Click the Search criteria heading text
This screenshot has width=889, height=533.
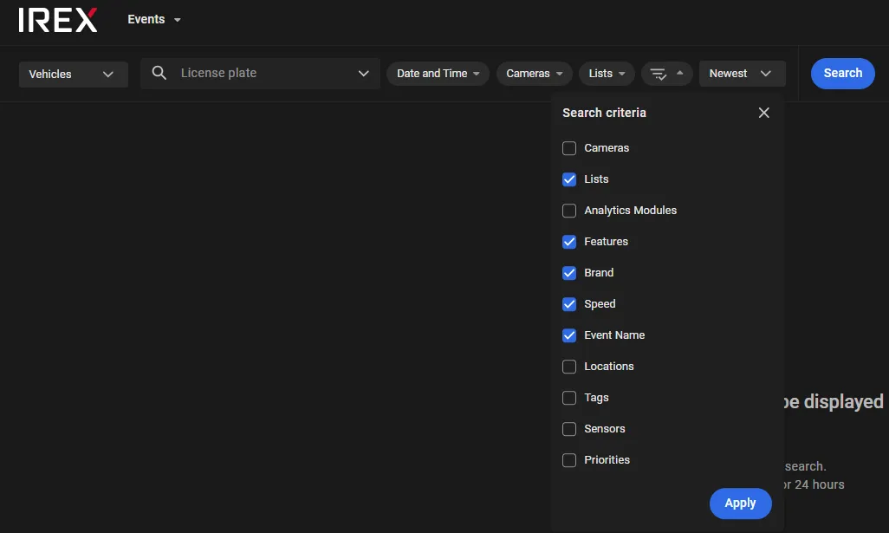tap(605, 113)
